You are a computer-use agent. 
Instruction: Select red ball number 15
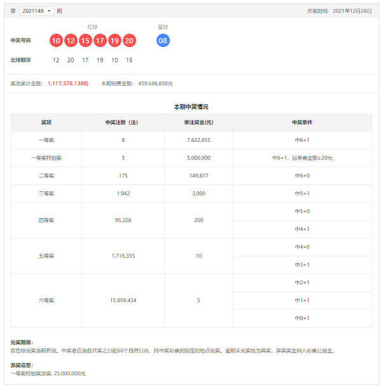(x=85, y=41)
